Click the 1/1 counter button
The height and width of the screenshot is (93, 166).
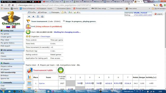77,12
